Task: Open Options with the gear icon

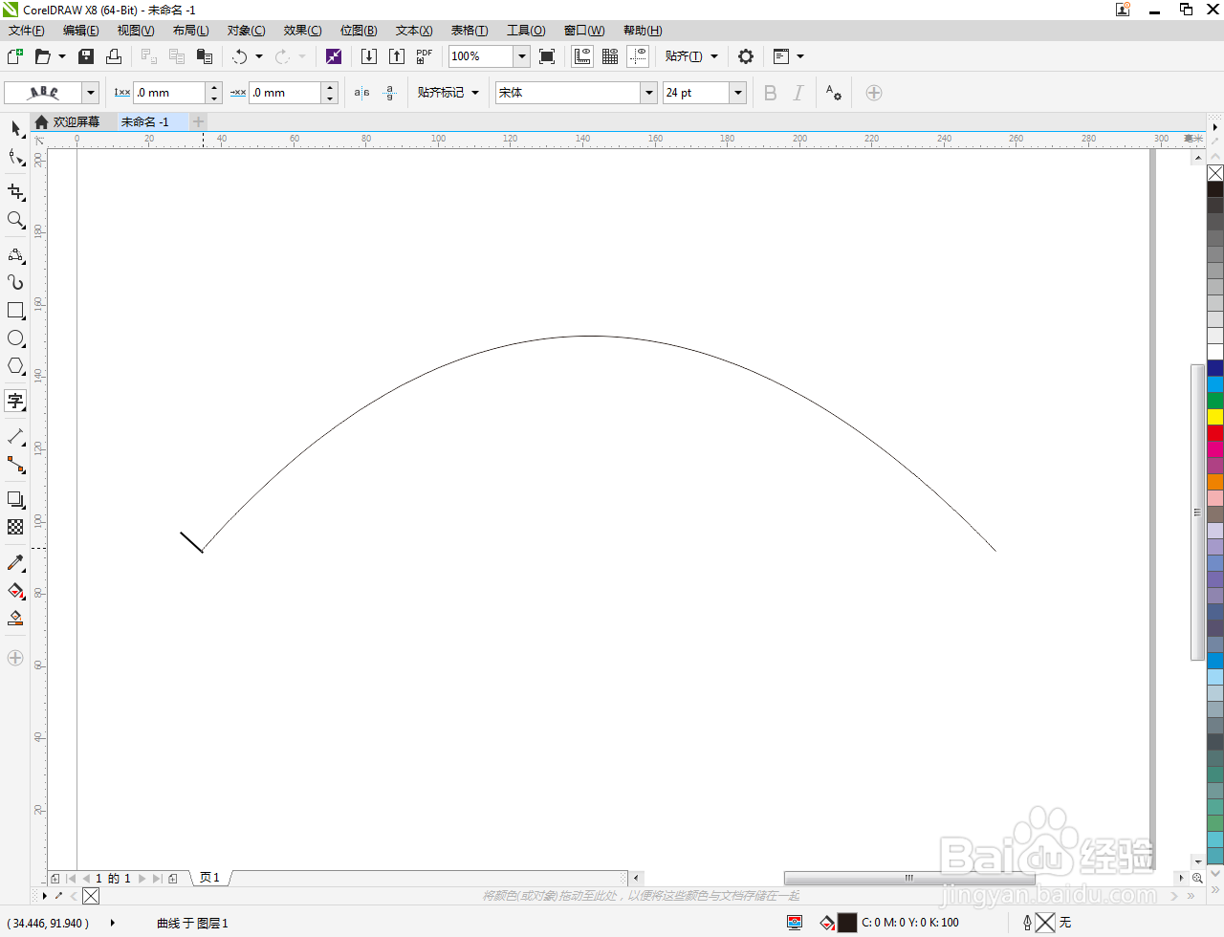Action: (x=746, y=56)
